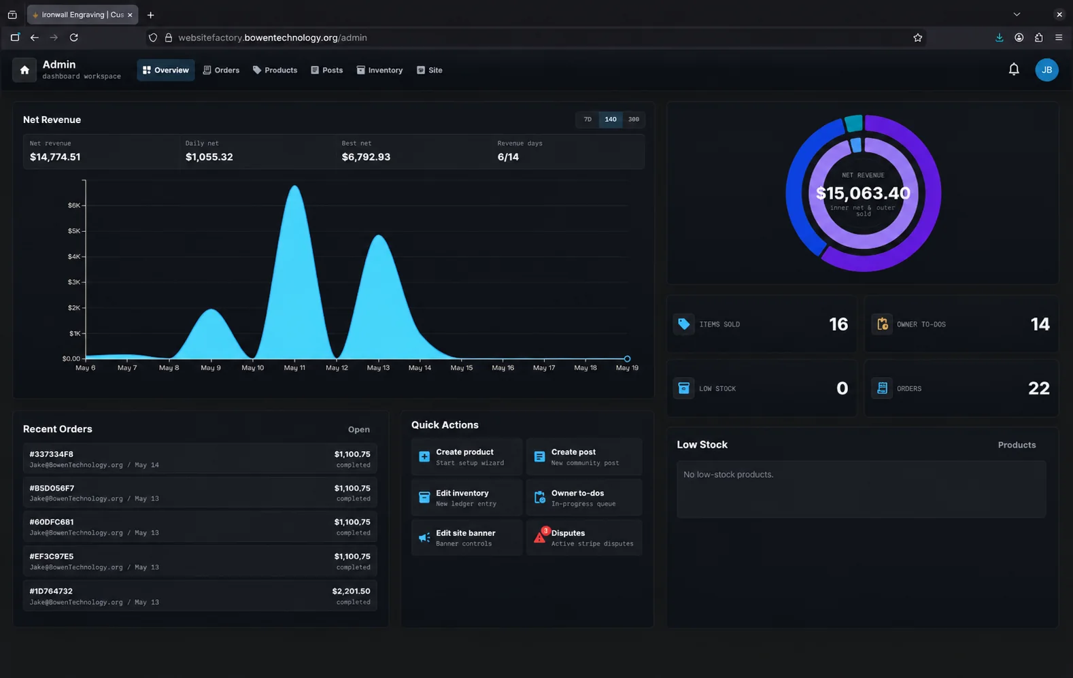Screen dimensions: 1073x678
Task: Open recent order #1D764732
Action: (x=200, y=596)
